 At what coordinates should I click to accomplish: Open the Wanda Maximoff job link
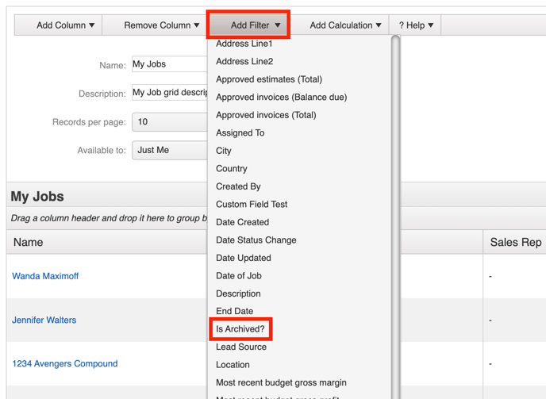pos(45,276)
